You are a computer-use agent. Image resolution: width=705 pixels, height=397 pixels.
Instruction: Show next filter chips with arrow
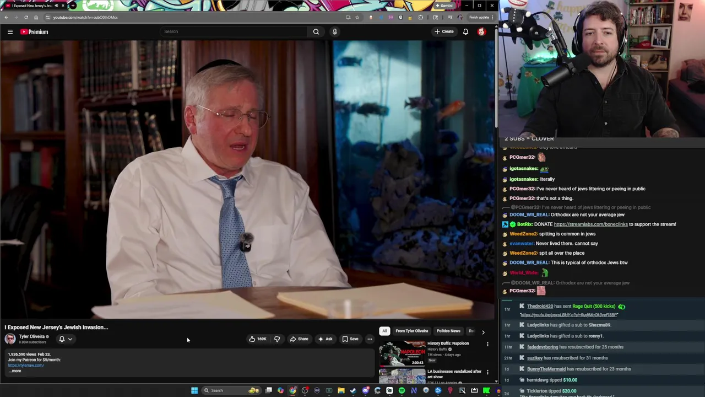483,332
